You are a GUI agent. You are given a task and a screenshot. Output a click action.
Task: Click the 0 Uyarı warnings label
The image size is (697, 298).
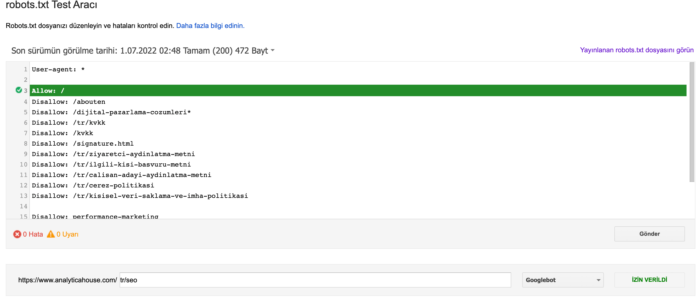[x=68, y=234]
